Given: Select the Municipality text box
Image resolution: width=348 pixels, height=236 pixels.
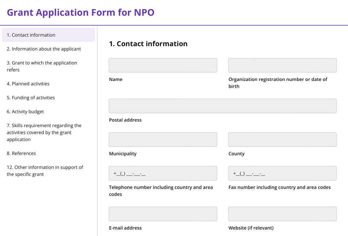Looking at the screenshot, I should tap(163, 140).
